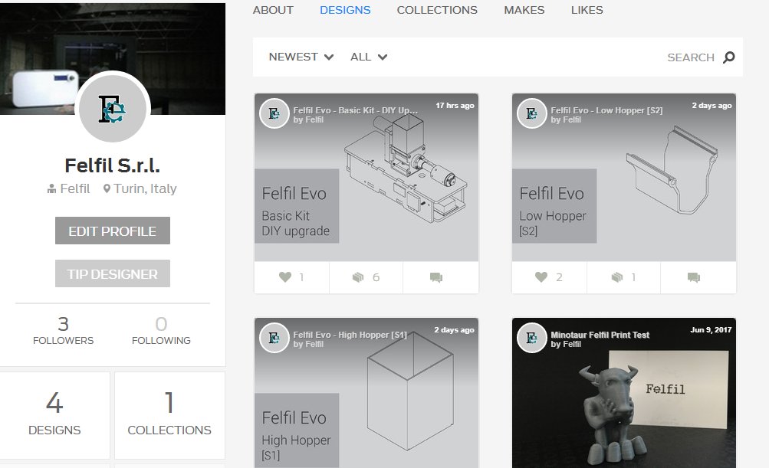The image size is (769, 468).
Task: Open the 4 DESIGNS tile
Action: tap(54, 415)
